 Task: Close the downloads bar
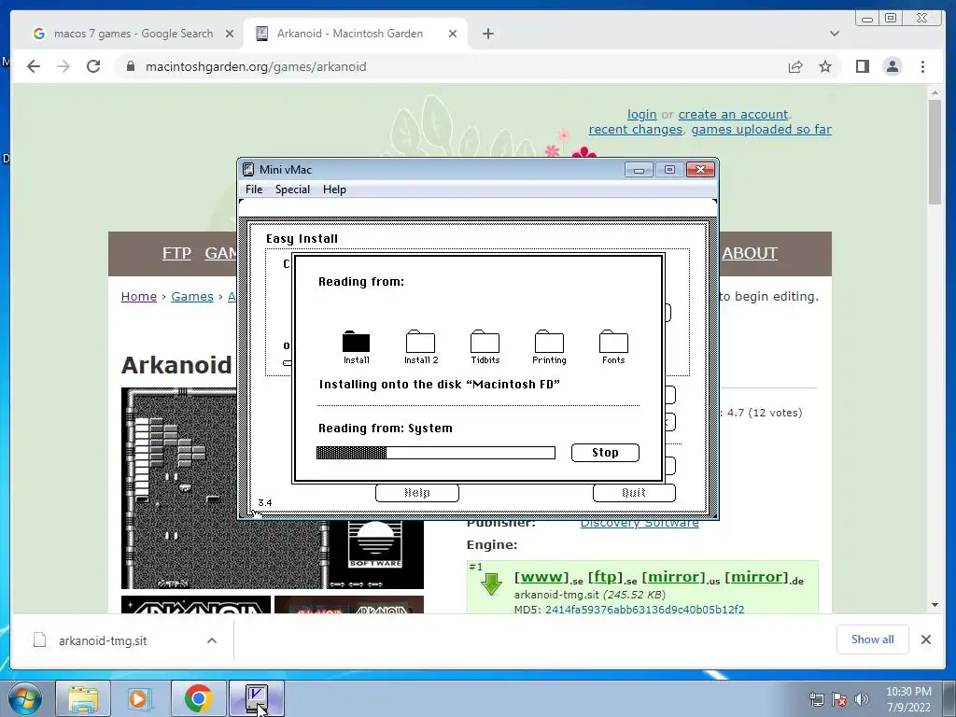click(925, 640)
